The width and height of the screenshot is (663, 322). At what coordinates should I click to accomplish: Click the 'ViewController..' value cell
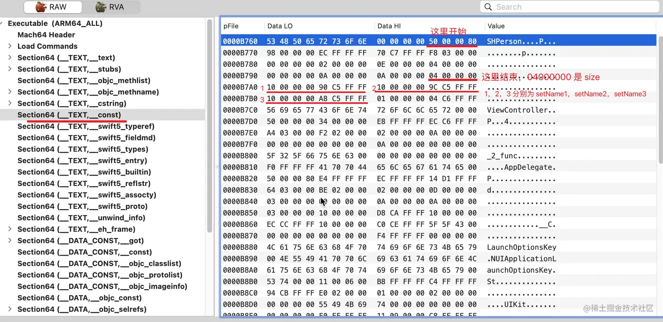coord(521,110)
